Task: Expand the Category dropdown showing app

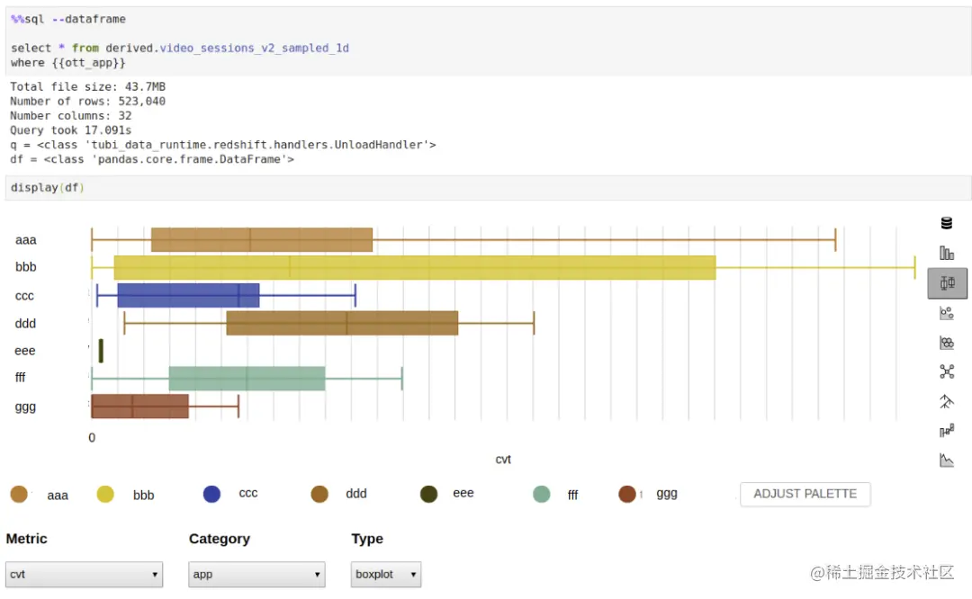Action: click(256, 574)
